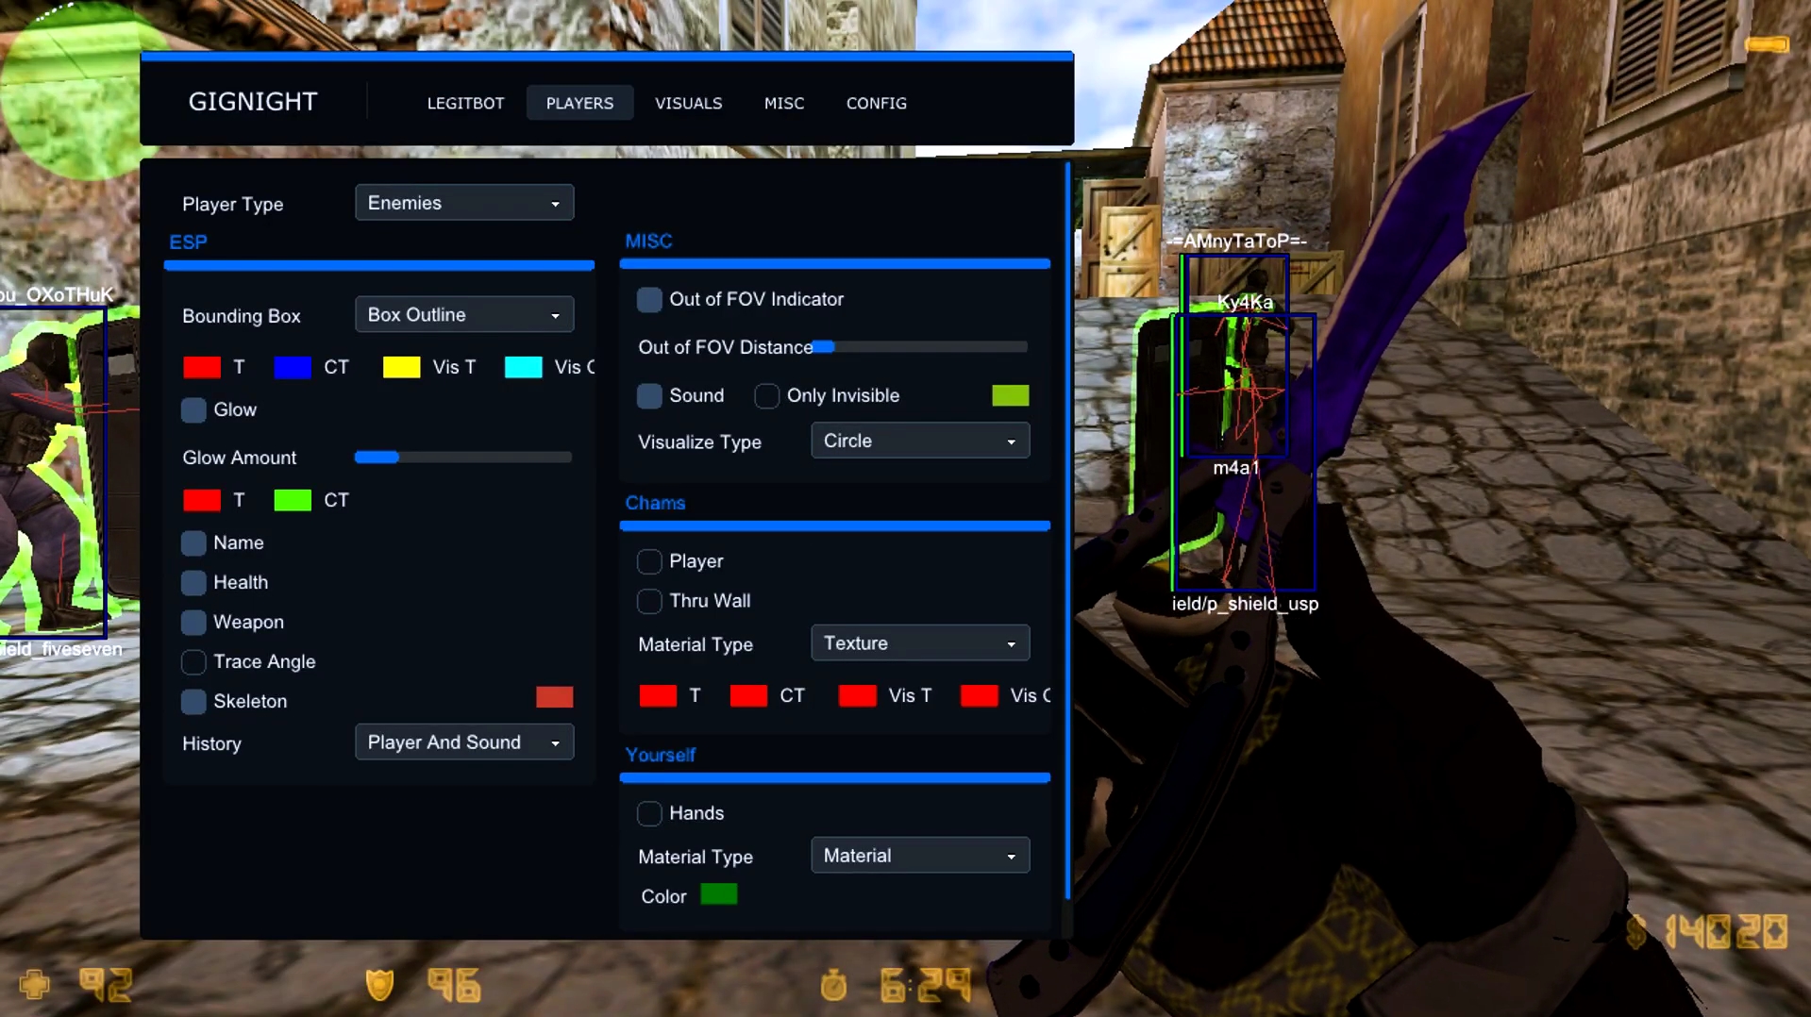
Task: Click the money amount 14020
Action: 1726,931
